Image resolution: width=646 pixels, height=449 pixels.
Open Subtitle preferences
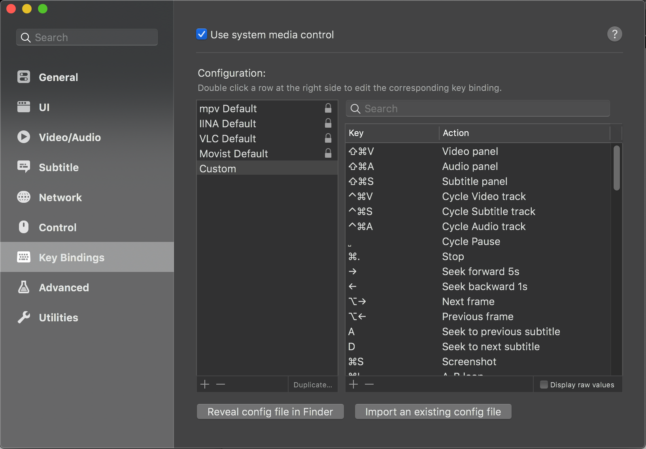[59, 168]
